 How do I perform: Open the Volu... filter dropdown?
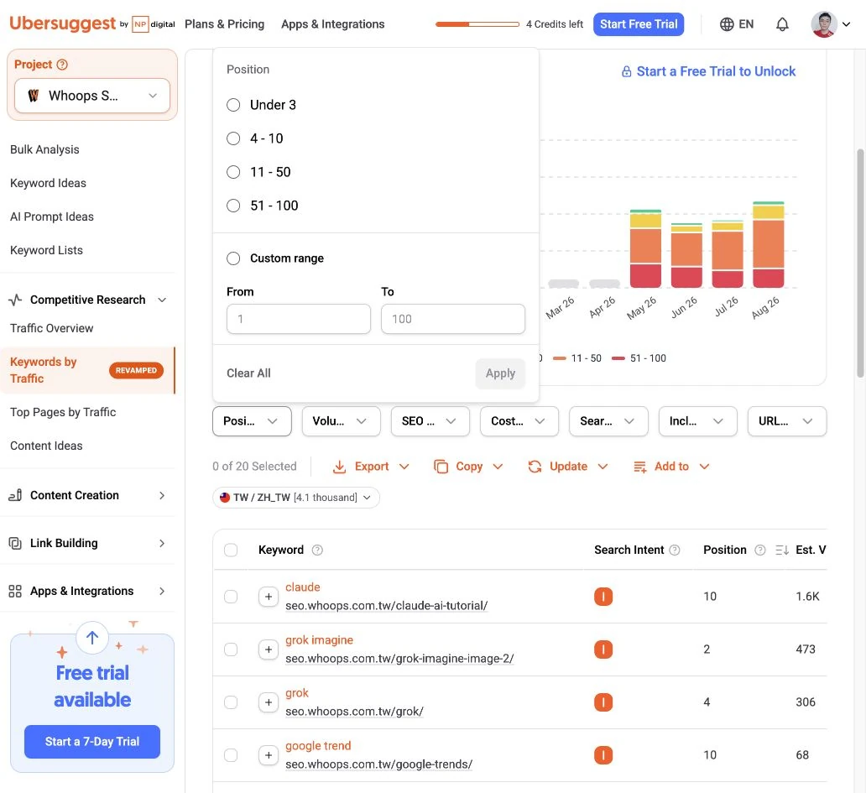tap(341, 421)
